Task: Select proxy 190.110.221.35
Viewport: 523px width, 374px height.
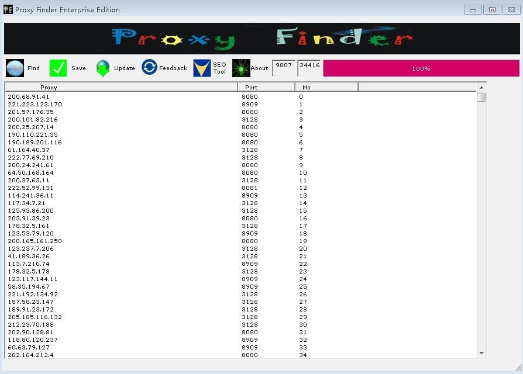Action: pos(33,135)
